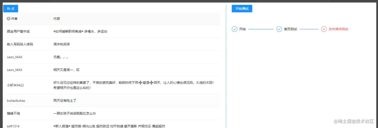Select author cell 前人写码后人修码

(x=20, y=44)
